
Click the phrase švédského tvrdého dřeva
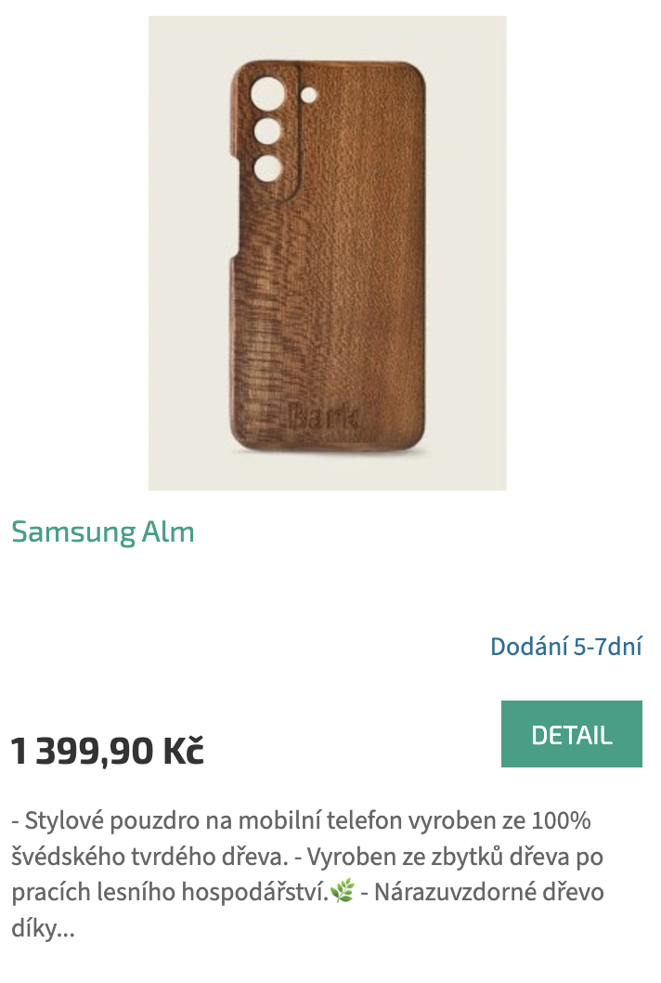(149, 857)
